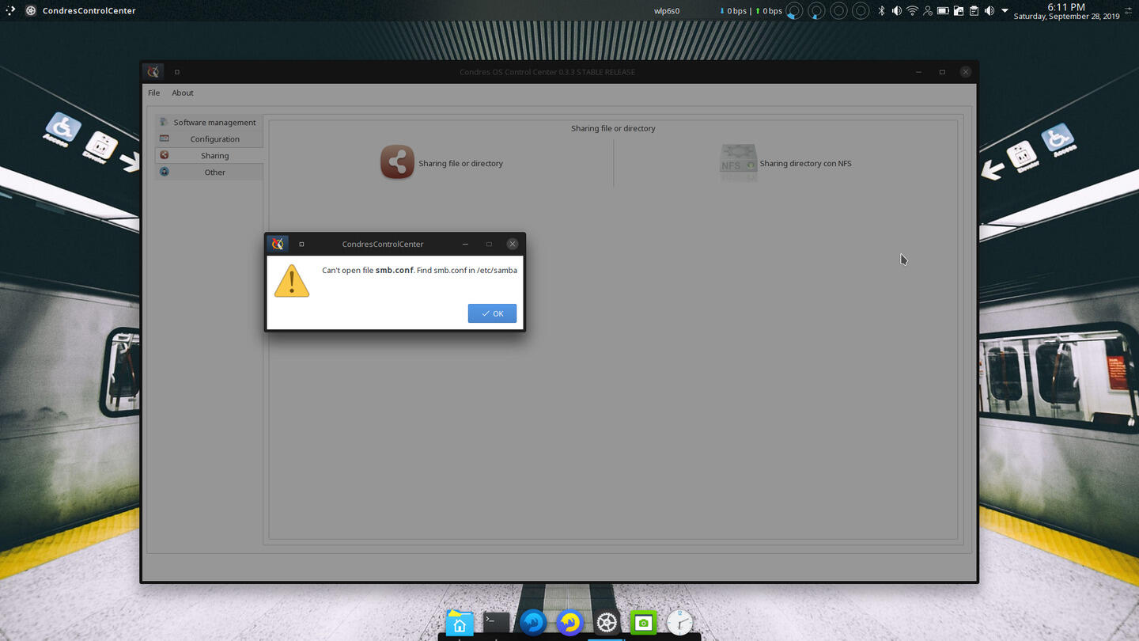1139x641 pixels.
Task: Click the red Sharing sidebar icon
Action: (164, 155)
